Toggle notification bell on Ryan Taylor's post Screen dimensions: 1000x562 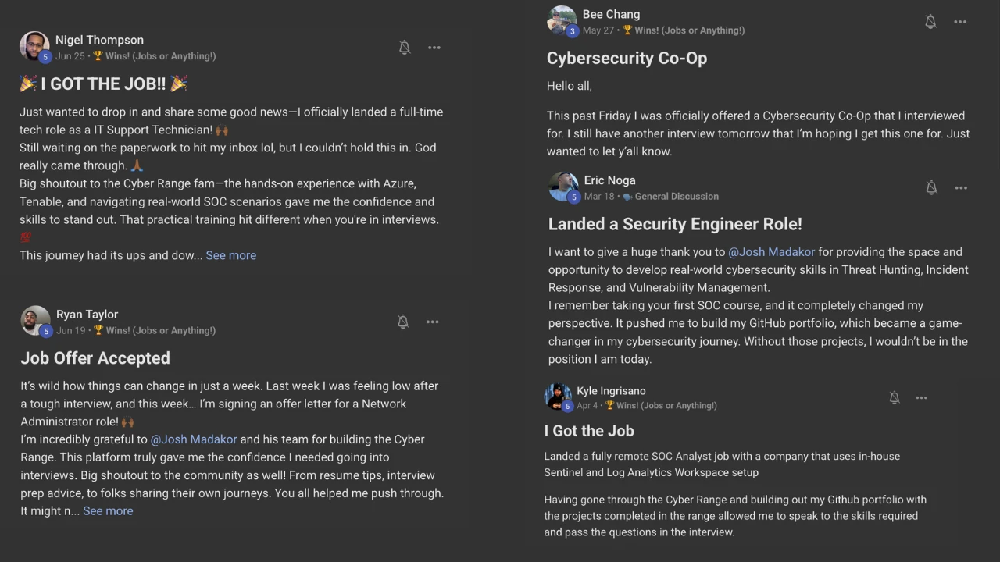click(403, 322)
